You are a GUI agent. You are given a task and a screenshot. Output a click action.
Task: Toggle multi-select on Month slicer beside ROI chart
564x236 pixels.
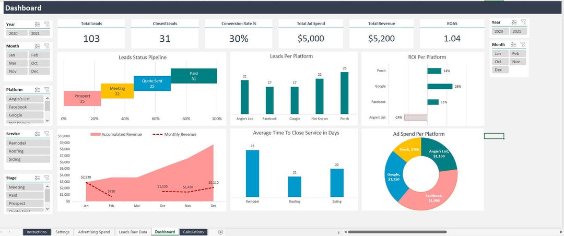coord(514,44)
